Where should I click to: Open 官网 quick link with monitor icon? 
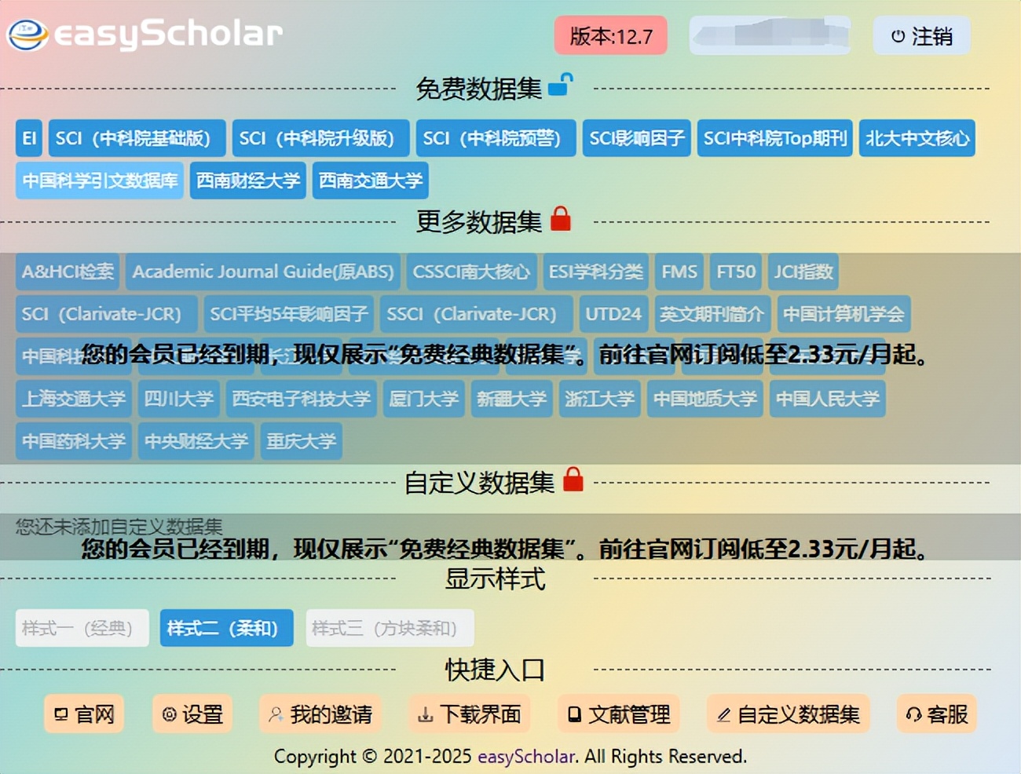pos(84,714)
